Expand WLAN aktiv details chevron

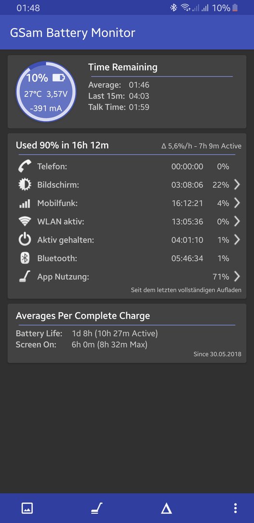[237, 221]
